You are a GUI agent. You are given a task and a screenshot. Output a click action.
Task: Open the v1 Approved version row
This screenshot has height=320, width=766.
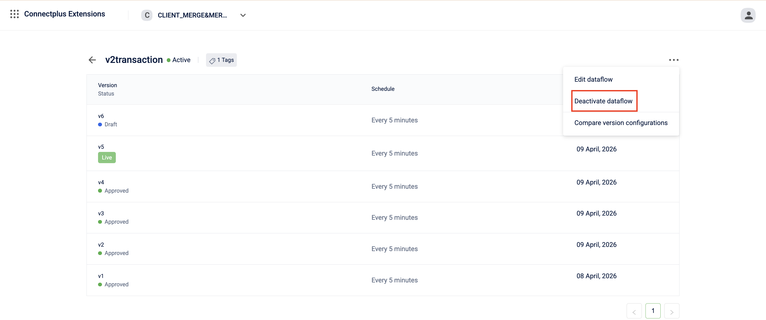101,276
